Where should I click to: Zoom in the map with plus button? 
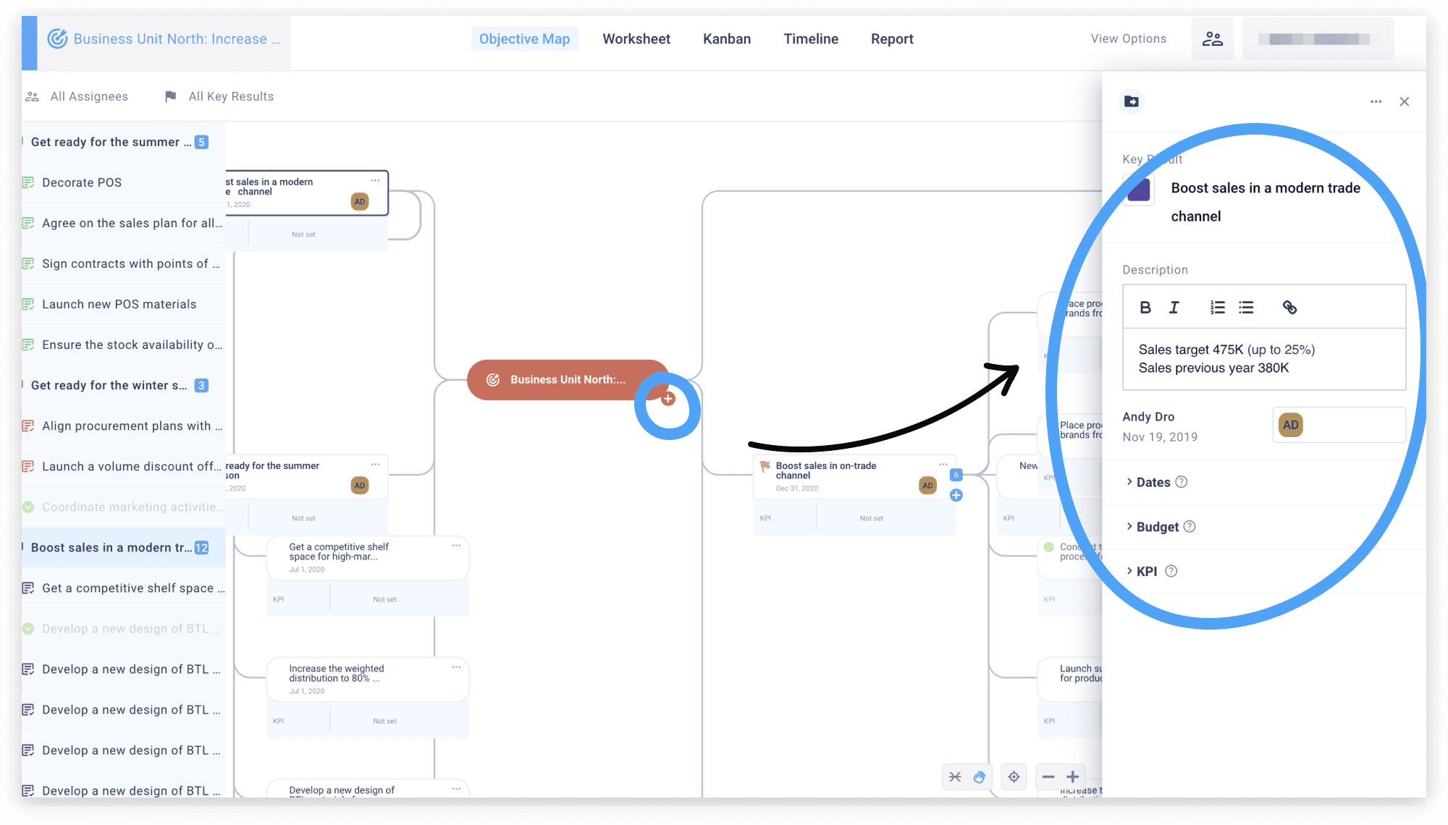(x=1073, y=777)
